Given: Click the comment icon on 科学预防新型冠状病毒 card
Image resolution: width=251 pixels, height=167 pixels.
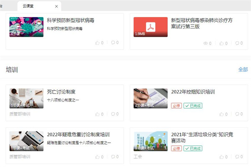Looking at the screenshot, I should click(x=113, y=43).
